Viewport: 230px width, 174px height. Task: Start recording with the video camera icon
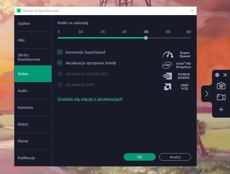tap(221, 97)
